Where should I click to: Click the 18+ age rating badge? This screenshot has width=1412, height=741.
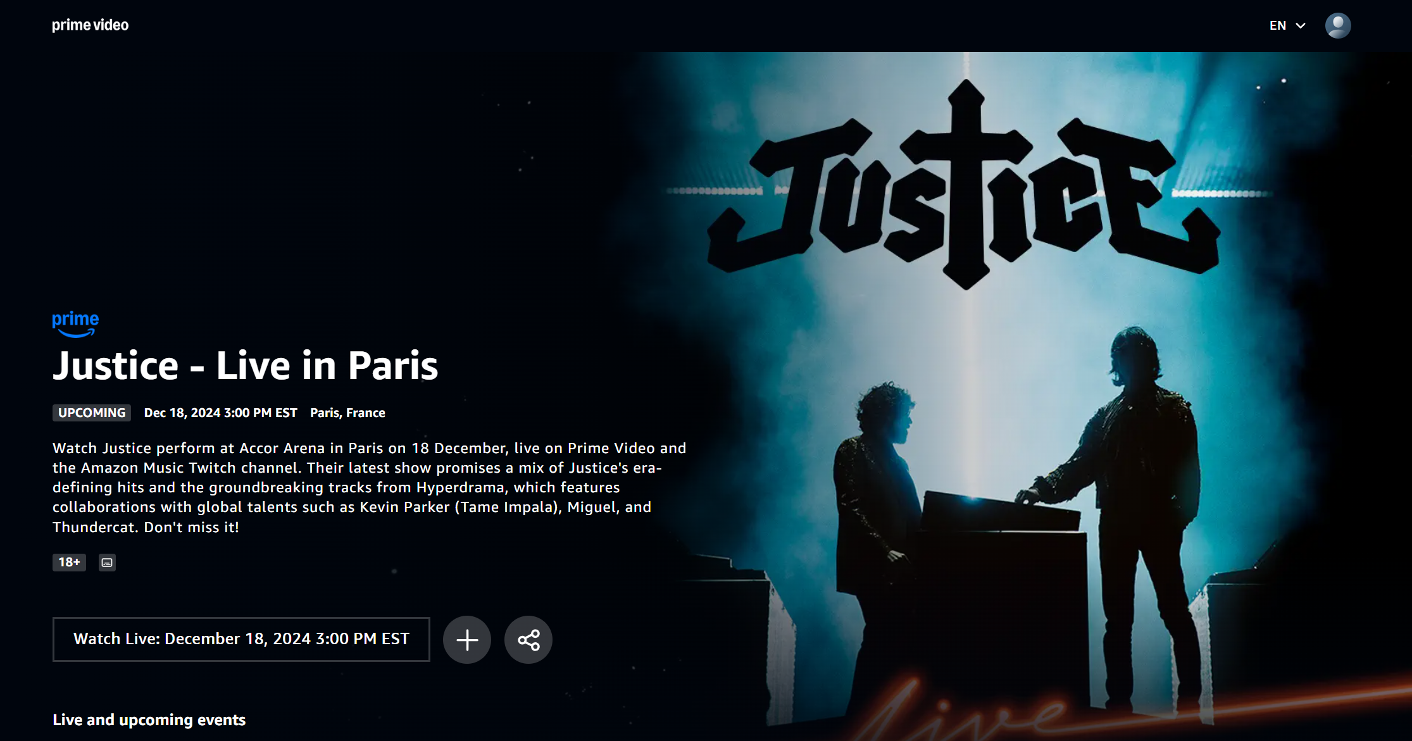(x=69, y=562)
